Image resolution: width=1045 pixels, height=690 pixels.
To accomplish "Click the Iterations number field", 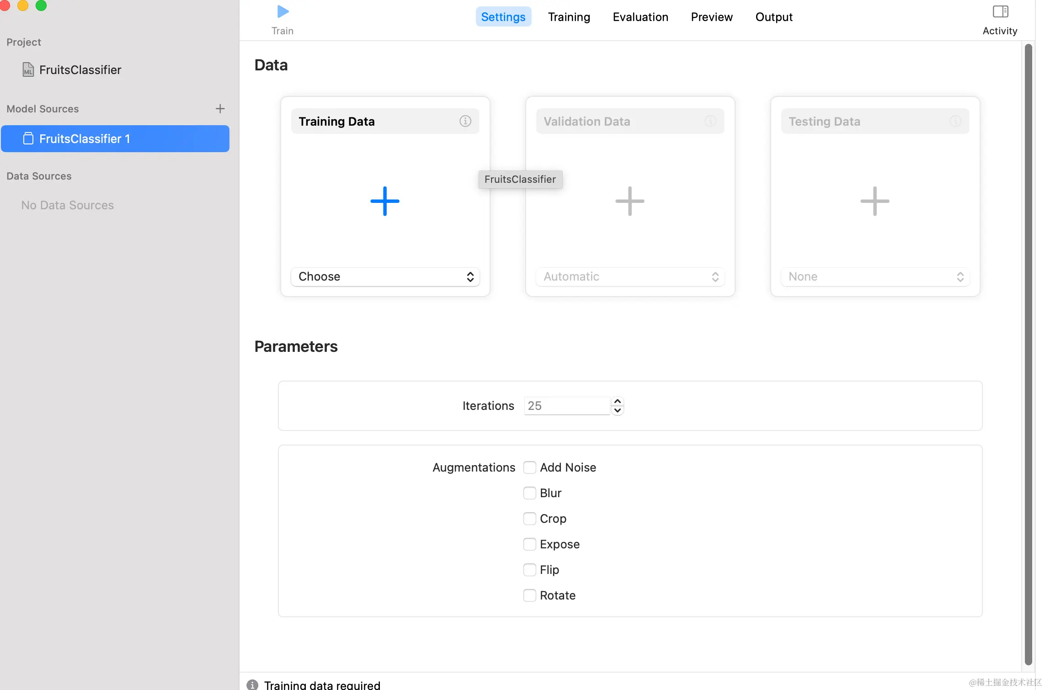I will 566,406.
